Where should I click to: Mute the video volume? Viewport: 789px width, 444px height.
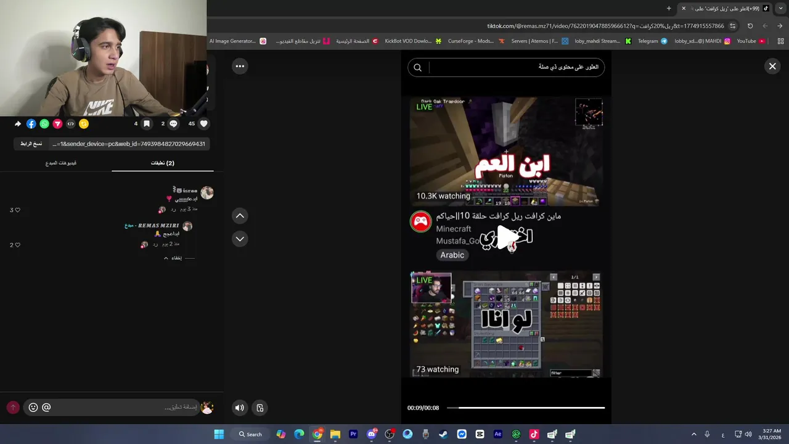click(x=240, y=408)
